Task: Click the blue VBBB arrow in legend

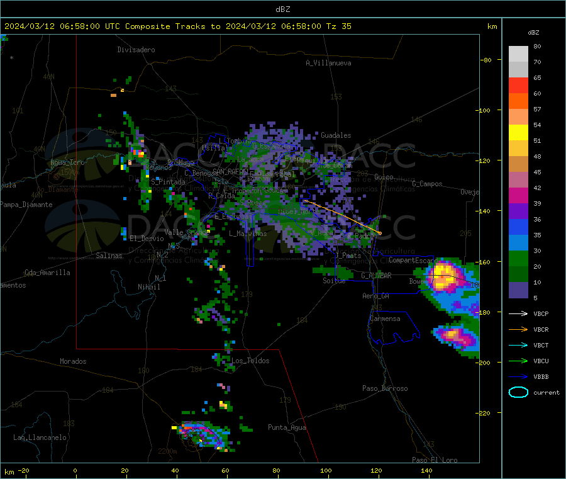Action: pyautogui.click(x=518, y=376)
